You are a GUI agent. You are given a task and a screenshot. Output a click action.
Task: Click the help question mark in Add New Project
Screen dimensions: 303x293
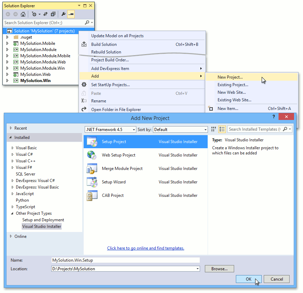[273, 117]
